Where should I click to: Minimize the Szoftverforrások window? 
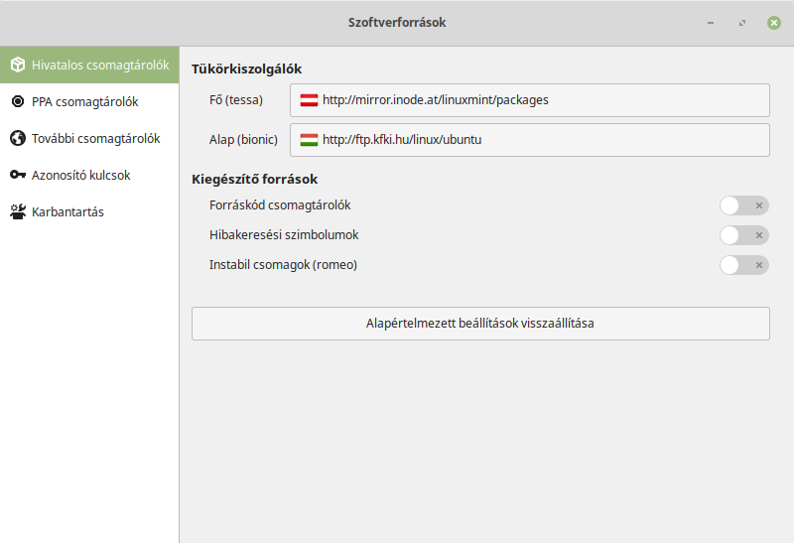coord(711,23)
